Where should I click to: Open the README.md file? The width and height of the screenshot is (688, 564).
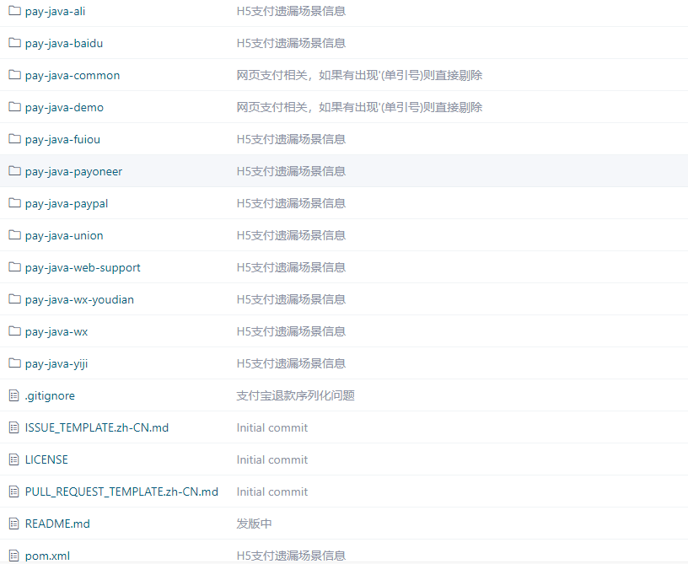click(x=57, y=524)
